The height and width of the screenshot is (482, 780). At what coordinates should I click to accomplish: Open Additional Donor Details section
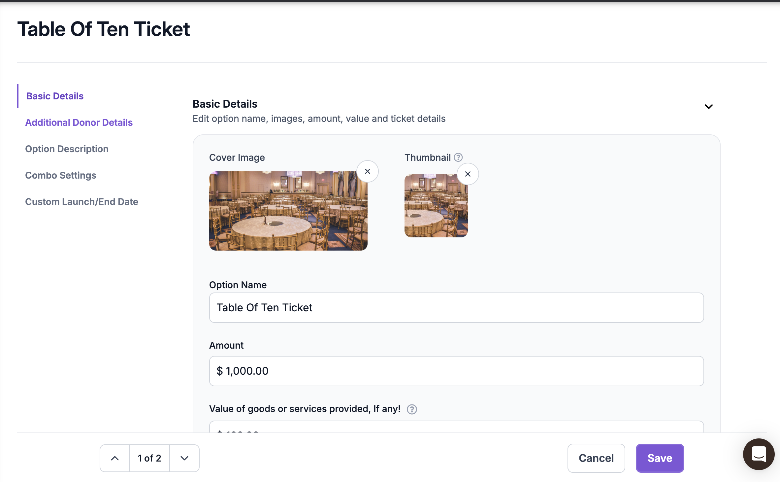pos(79,122)
